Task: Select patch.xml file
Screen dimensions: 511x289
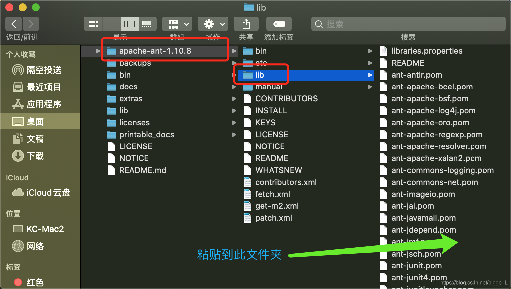Action: pos(306,218)
